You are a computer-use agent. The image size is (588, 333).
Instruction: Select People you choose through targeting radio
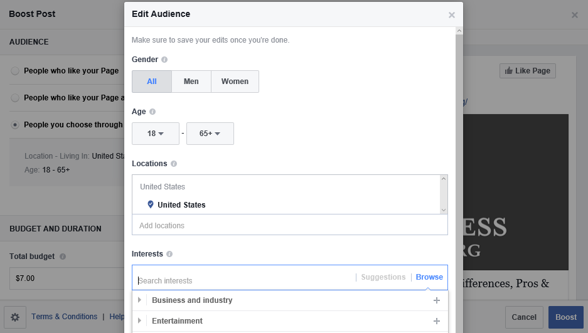click(15, 125)
